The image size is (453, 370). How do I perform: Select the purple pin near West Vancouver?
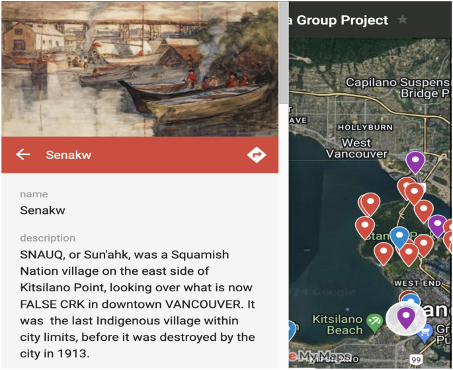point(415,163)
